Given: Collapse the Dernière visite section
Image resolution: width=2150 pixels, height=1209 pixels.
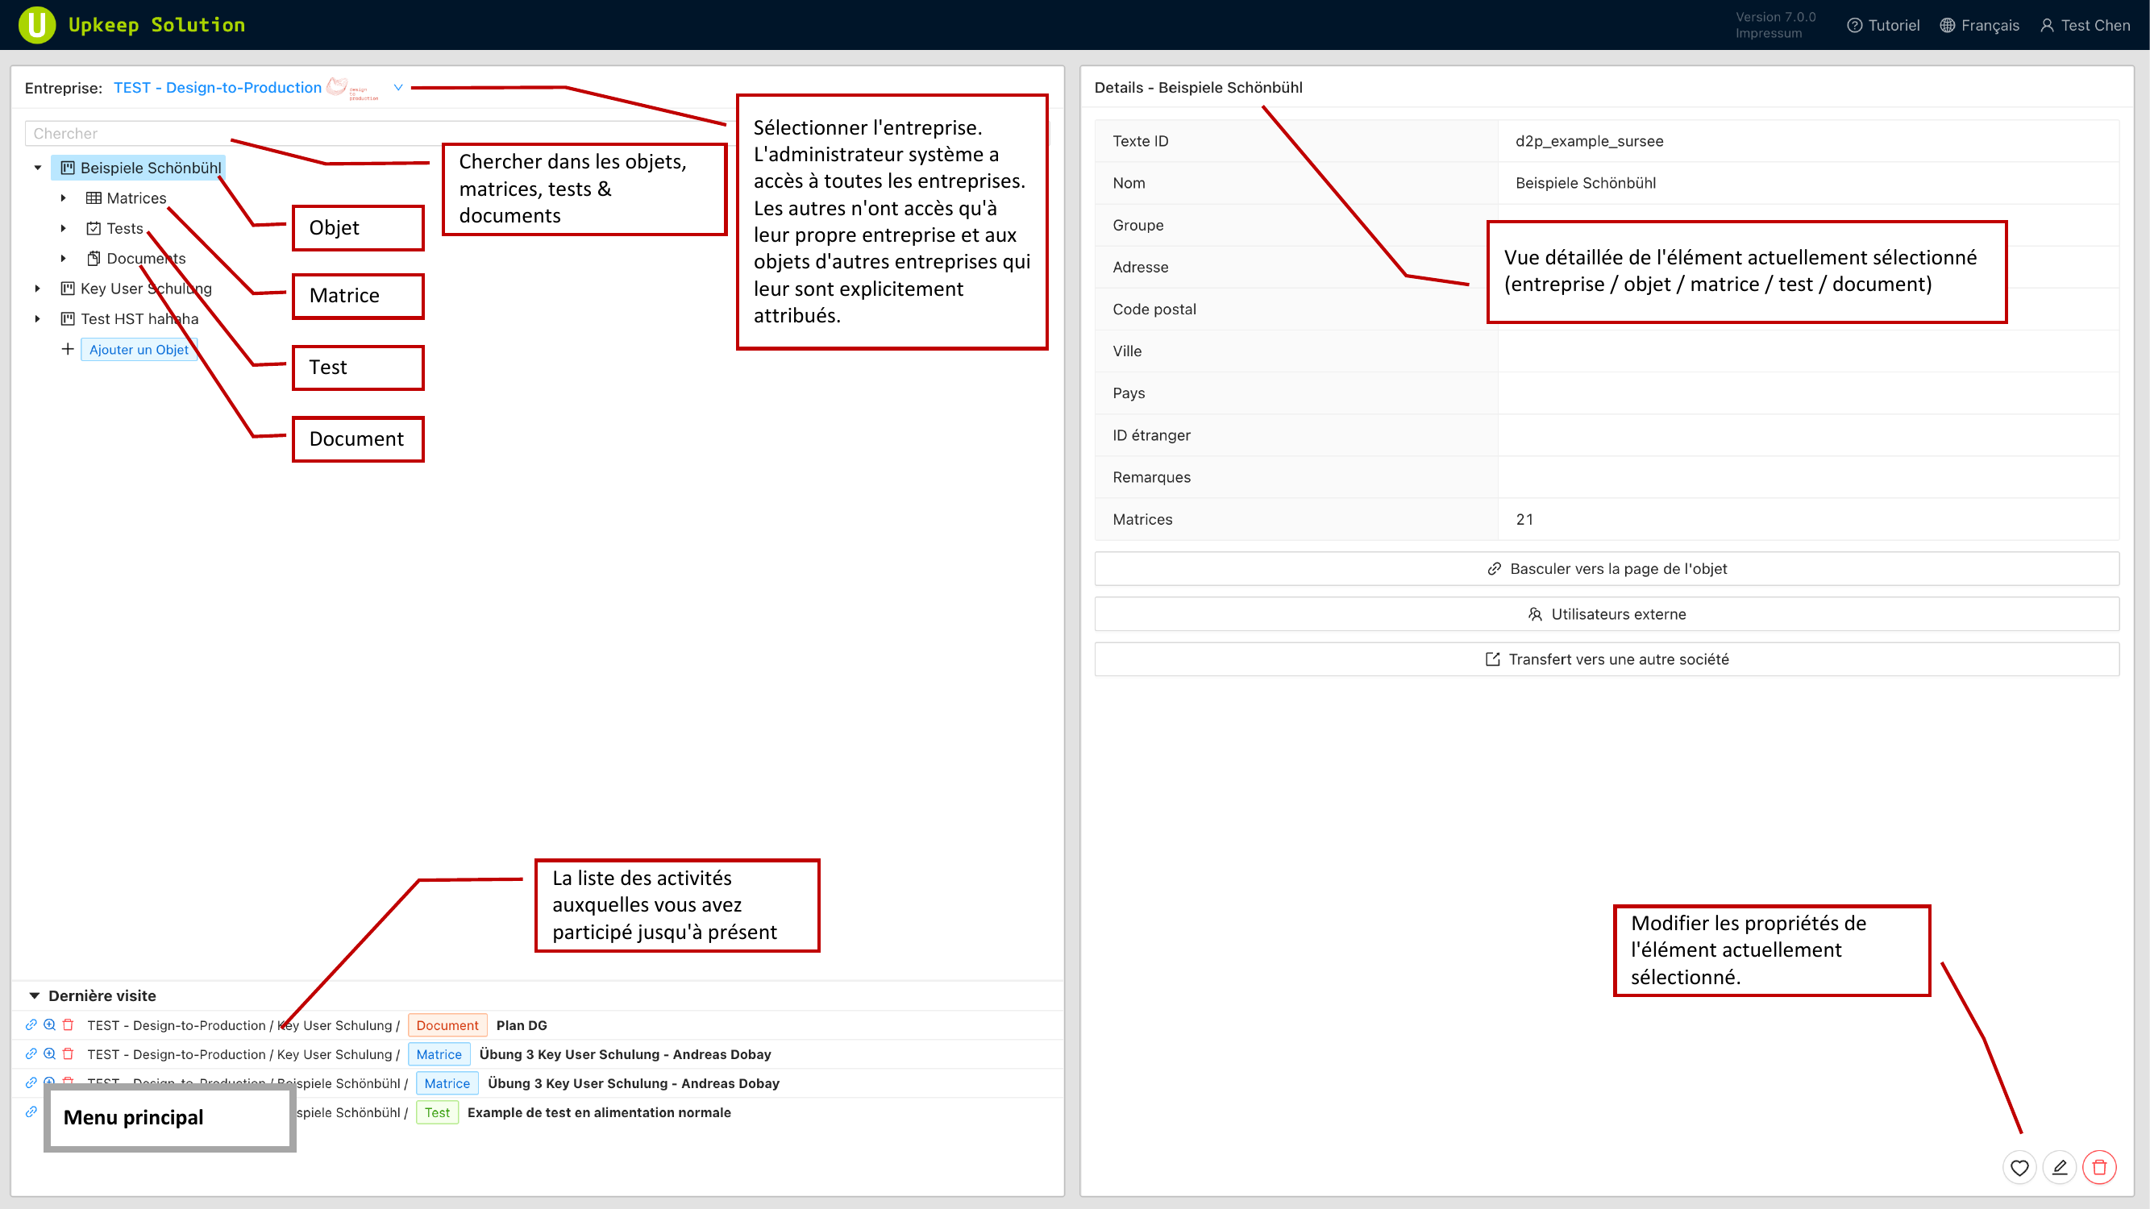Looking at the screenshot, I should pos(34,995).
